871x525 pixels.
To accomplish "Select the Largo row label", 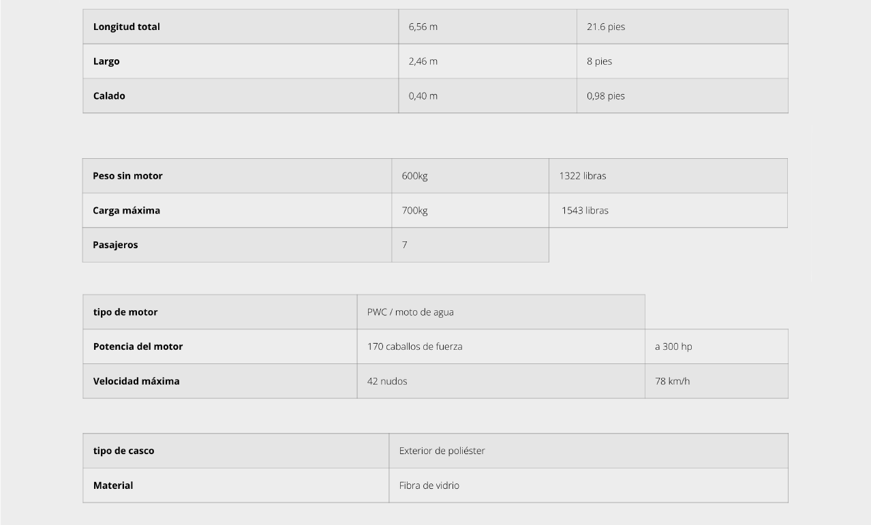I will point(106,61).
